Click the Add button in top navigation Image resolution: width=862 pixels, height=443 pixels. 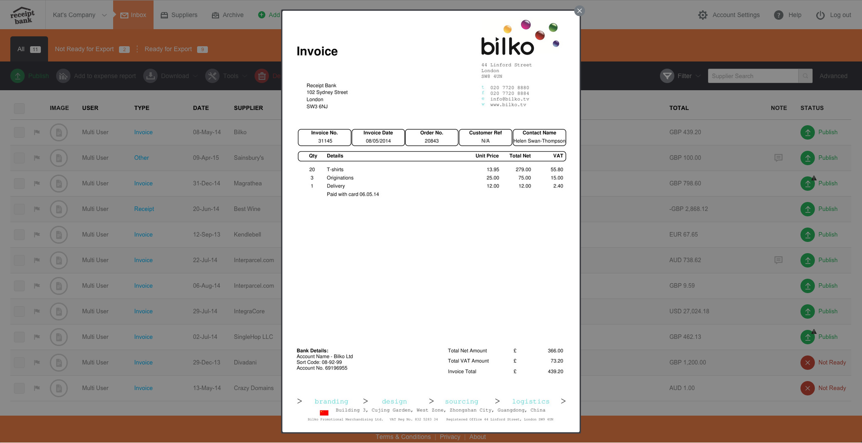(x=269, y=15)
